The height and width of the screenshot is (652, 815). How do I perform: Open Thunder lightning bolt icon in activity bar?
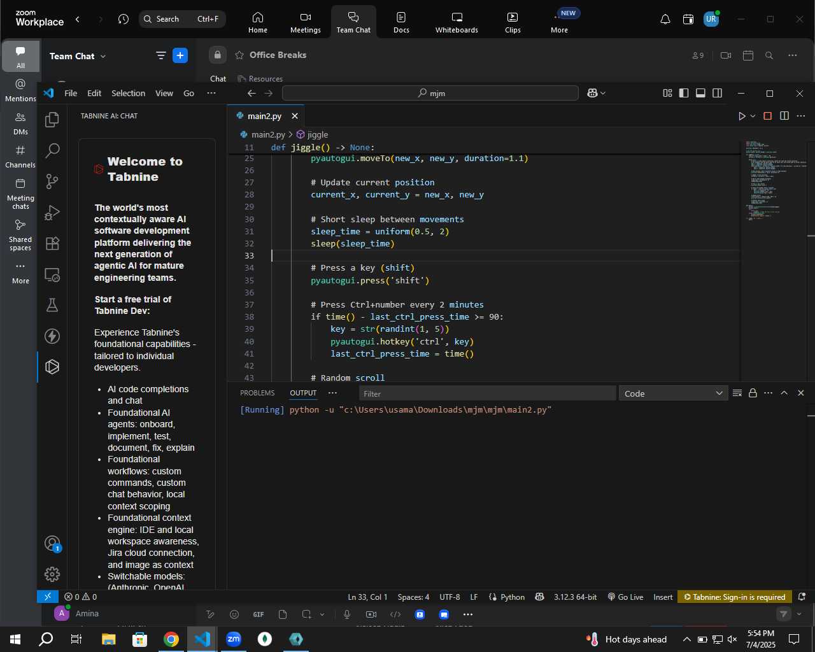click(x=52, y=336)
